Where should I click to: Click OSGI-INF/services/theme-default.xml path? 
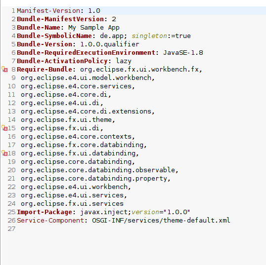click(161, 220)
